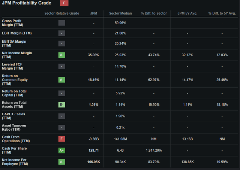
Task: Click the JPM Profitability Grade heading
Action: [x=27, y=3]
